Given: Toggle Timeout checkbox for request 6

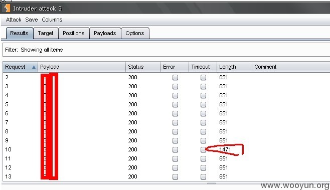Looking at the screenshot, I should click(203, 114).
